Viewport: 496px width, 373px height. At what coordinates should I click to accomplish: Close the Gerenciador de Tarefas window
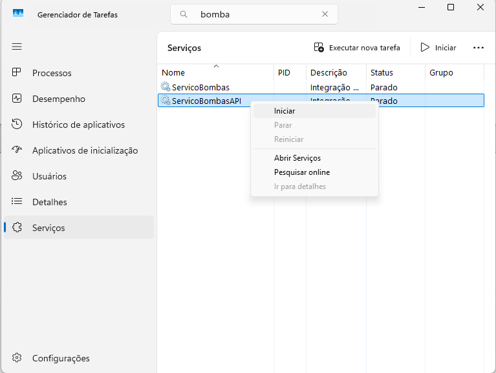pyautogui.click(x=480, y=7)
